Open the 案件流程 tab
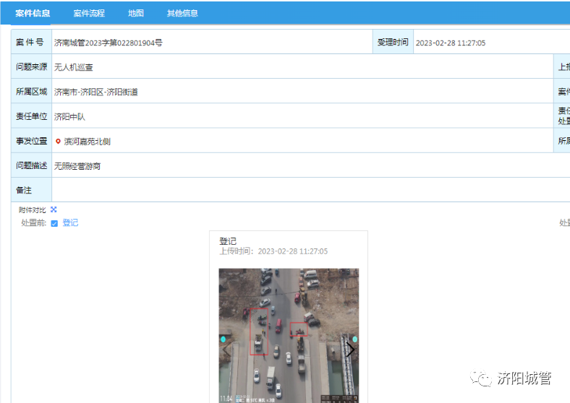The height and width of the screenshot is (403, 570). pyautogui.click(x=89, y=13)
